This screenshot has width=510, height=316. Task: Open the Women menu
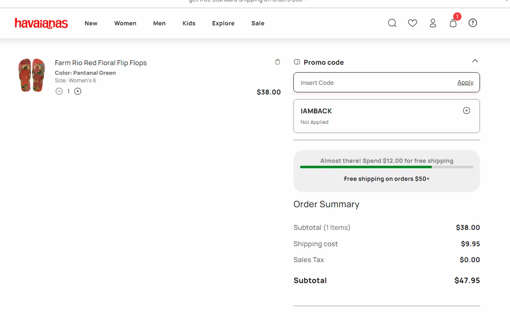point(125,23)
